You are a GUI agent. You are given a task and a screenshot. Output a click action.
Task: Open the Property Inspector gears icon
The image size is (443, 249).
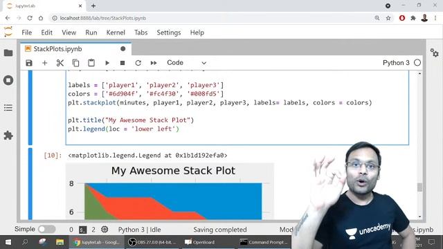pyautogui.click(x=434, y=53)
